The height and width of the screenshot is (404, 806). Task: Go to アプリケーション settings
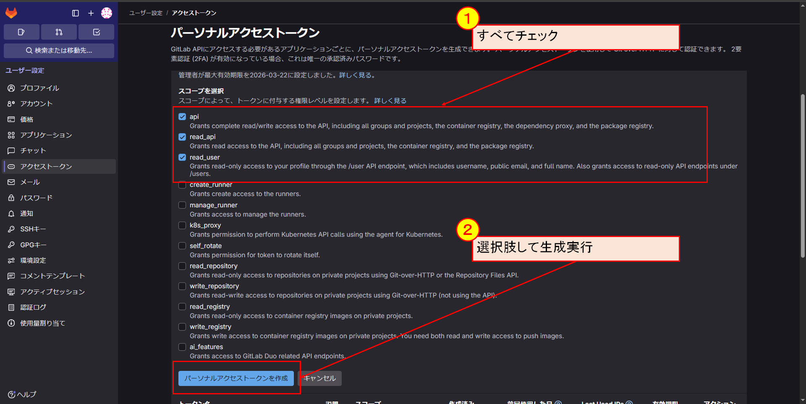(x=59, y=135)
